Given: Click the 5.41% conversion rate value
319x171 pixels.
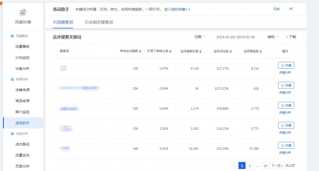Looking at the screenshot, I should [164, 149].
